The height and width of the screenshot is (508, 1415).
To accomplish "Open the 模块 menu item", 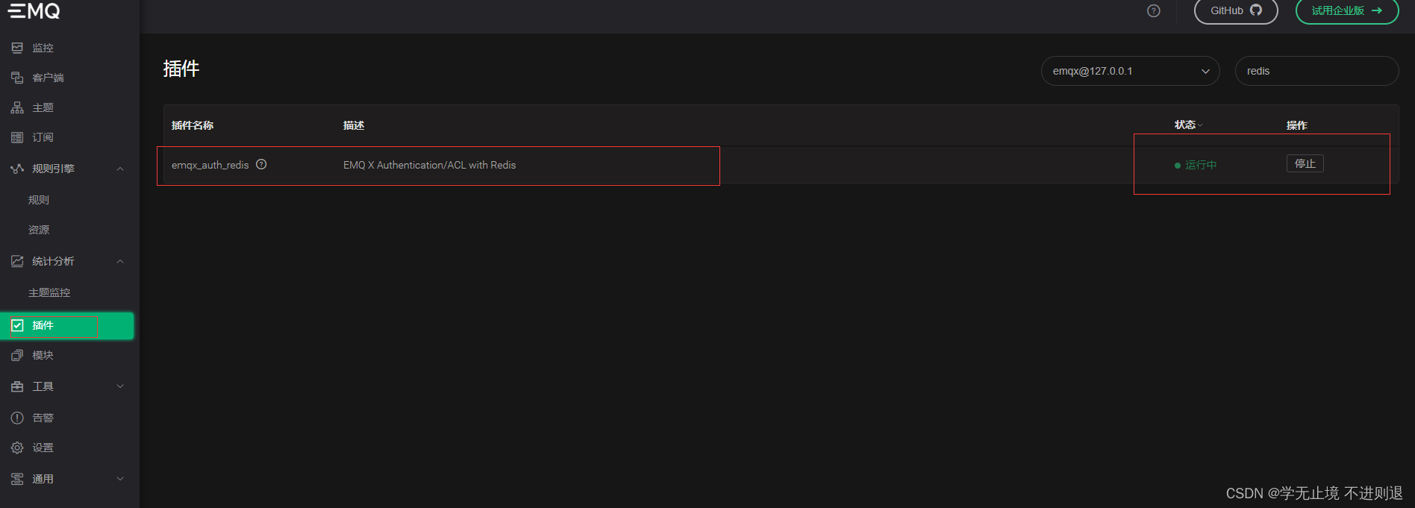I will pos(43,355).
